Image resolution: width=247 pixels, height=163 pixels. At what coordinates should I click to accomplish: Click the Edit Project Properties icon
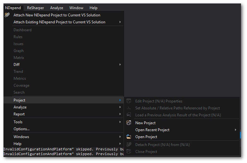click(129, 101)
